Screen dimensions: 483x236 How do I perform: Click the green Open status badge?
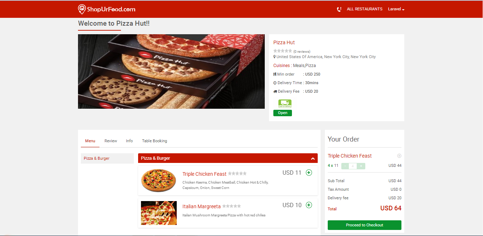283,113
